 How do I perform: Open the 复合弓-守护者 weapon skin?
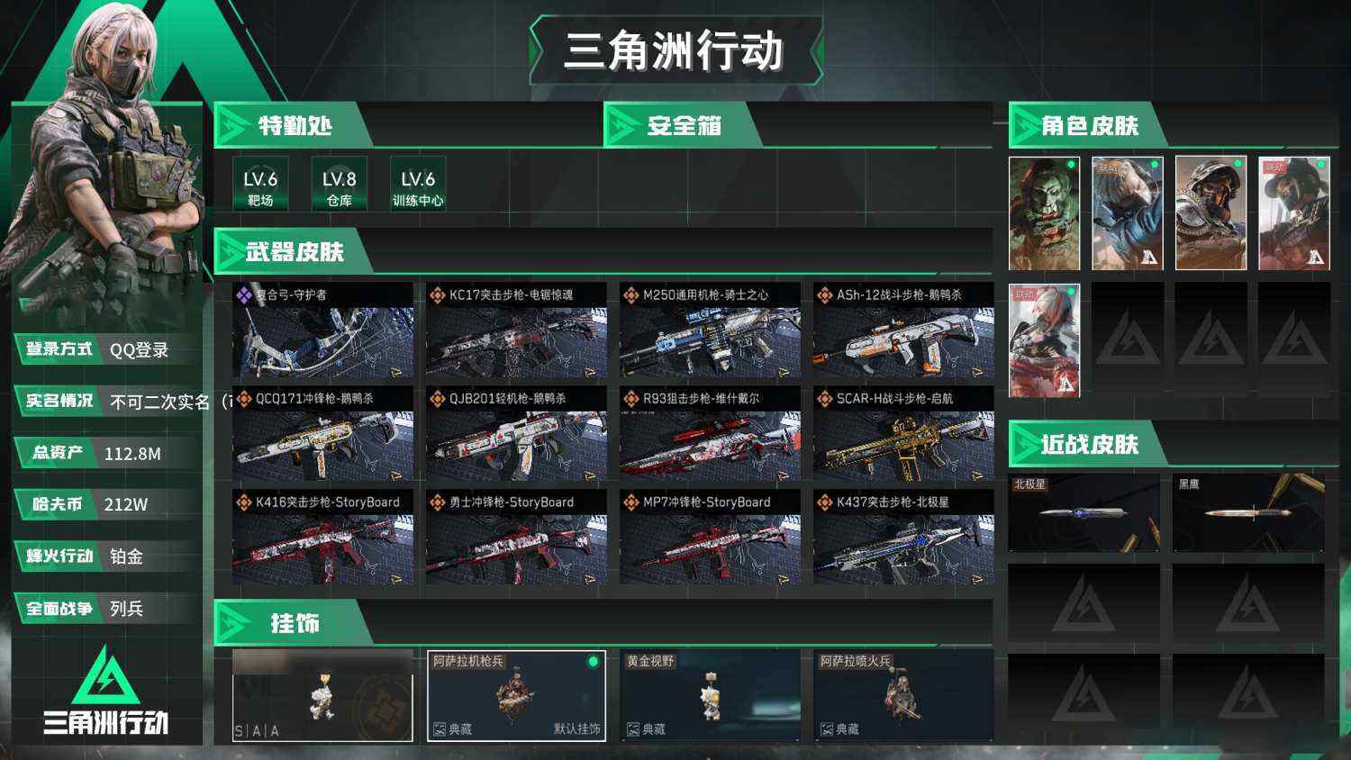322,330
